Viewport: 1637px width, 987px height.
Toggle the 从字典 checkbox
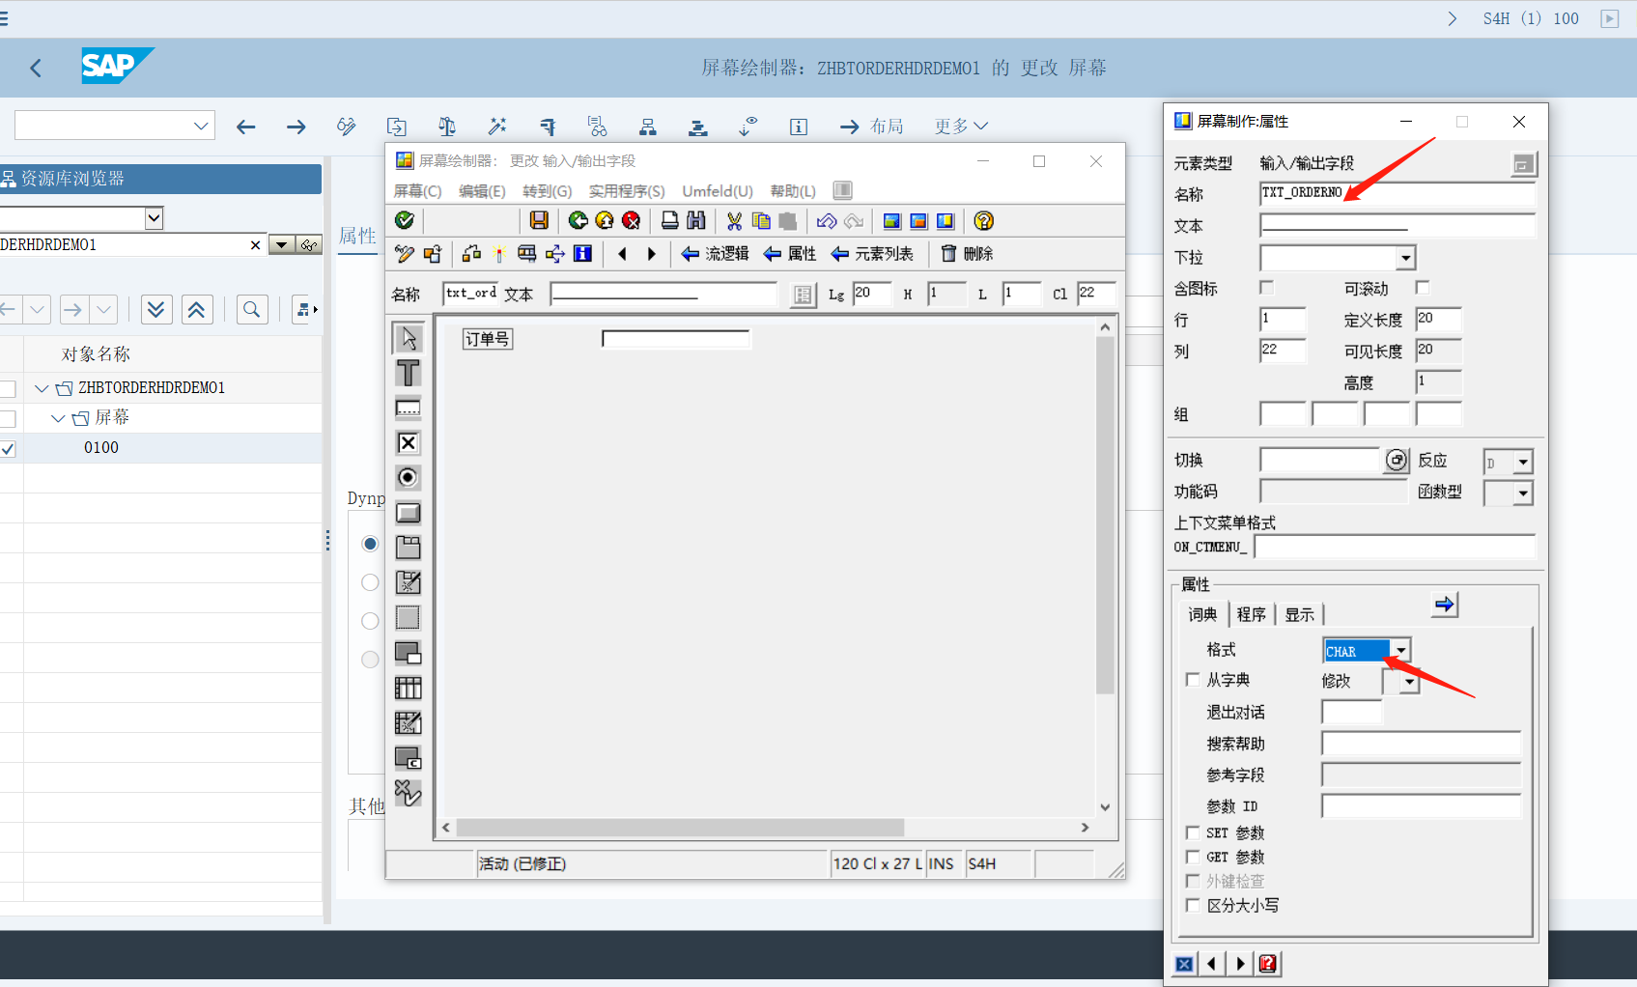pos(1193,680)
